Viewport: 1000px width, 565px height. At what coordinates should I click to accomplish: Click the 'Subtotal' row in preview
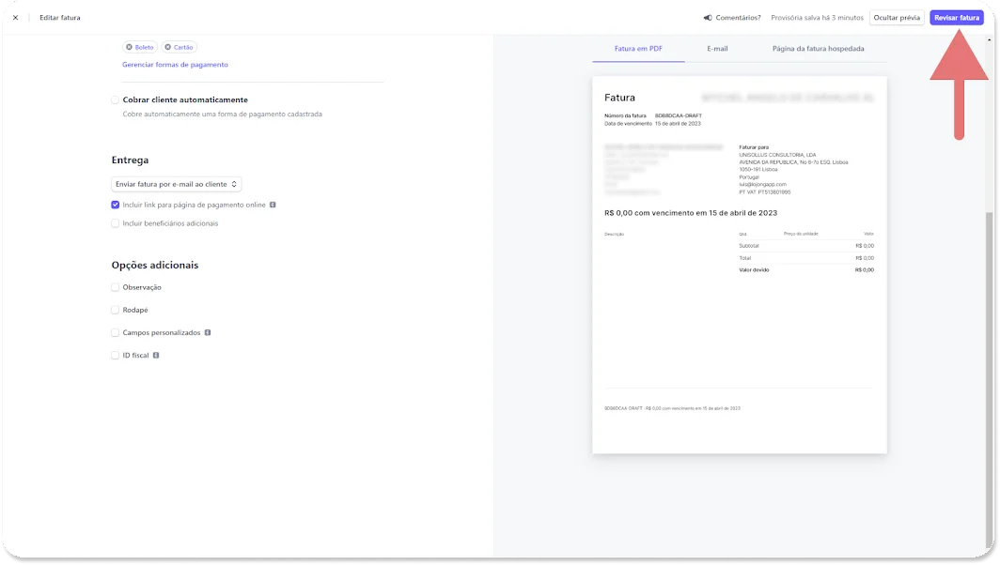click(x=806, y=246)
